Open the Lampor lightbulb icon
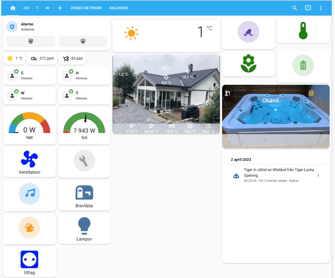The image size is (335, 278). coord(84,226)
